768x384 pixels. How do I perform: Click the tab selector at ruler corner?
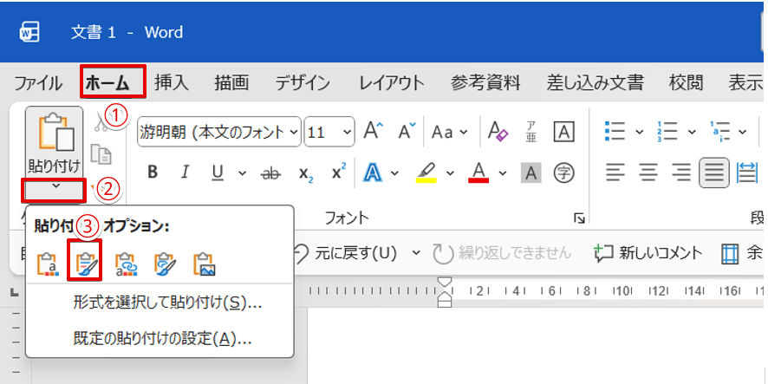16,292
